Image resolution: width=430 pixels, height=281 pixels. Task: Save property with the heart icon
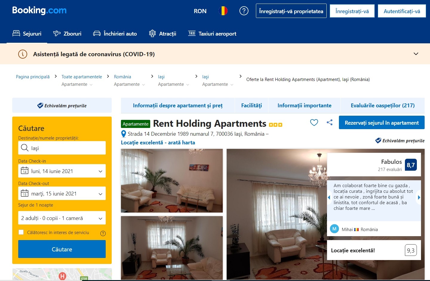point(314,123)
